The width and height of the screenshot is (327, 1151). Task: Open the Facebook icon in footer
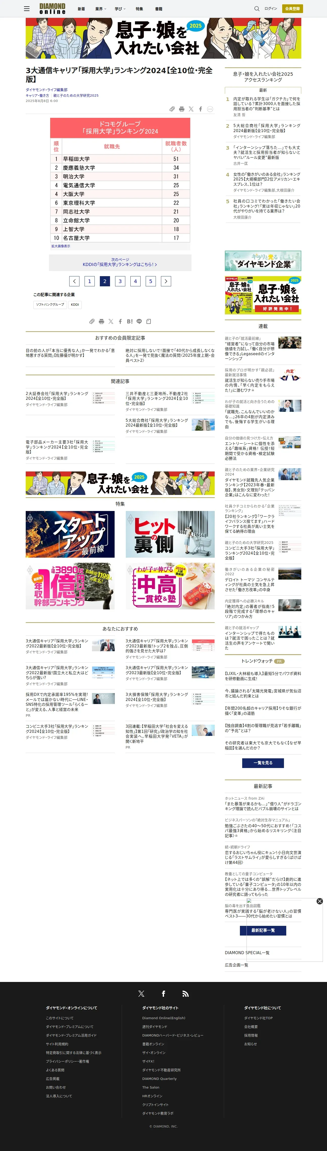click(163, 994)
